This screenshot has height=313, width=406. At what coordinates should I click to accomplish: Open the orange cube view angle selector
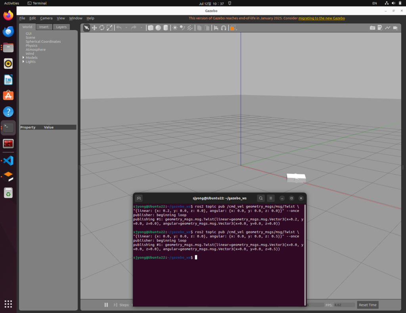point(233,28)
